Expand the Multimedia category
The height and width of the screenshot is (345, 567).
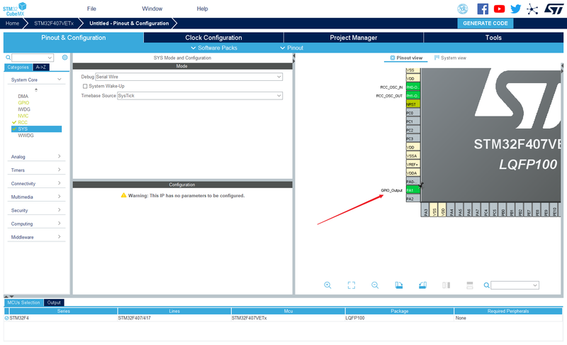pyautogui.click(x=36, y=197)
